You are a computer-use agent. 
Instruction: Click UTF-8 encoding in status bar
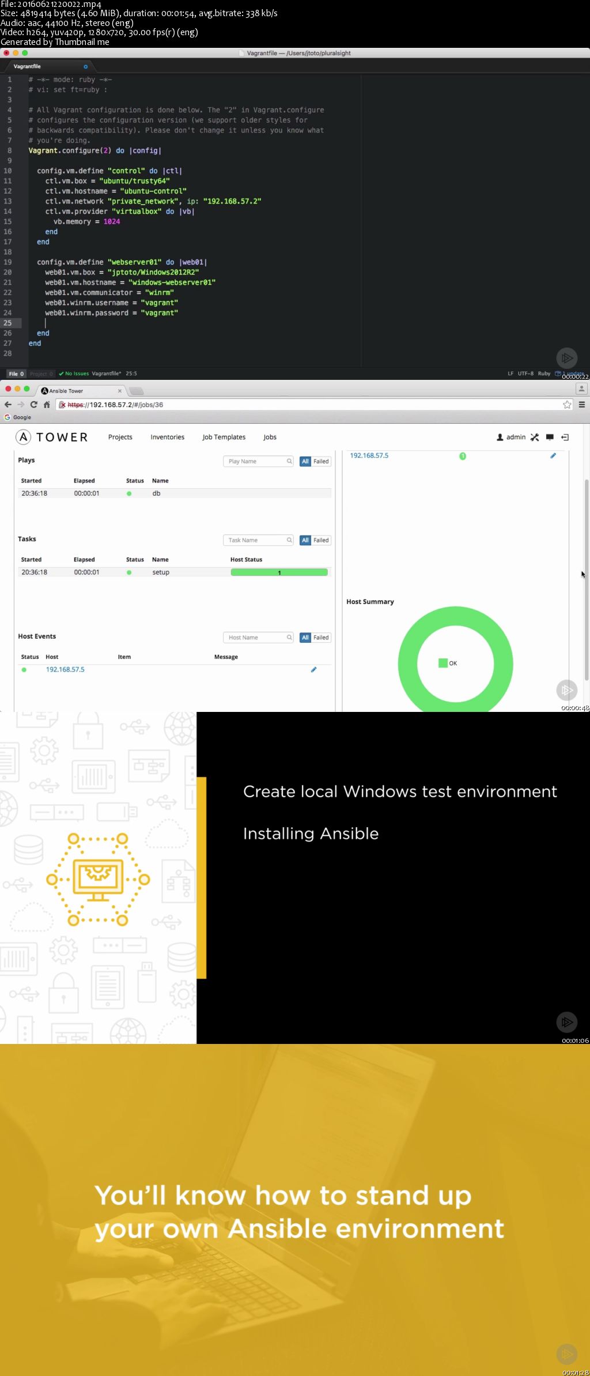pos(525,374)
